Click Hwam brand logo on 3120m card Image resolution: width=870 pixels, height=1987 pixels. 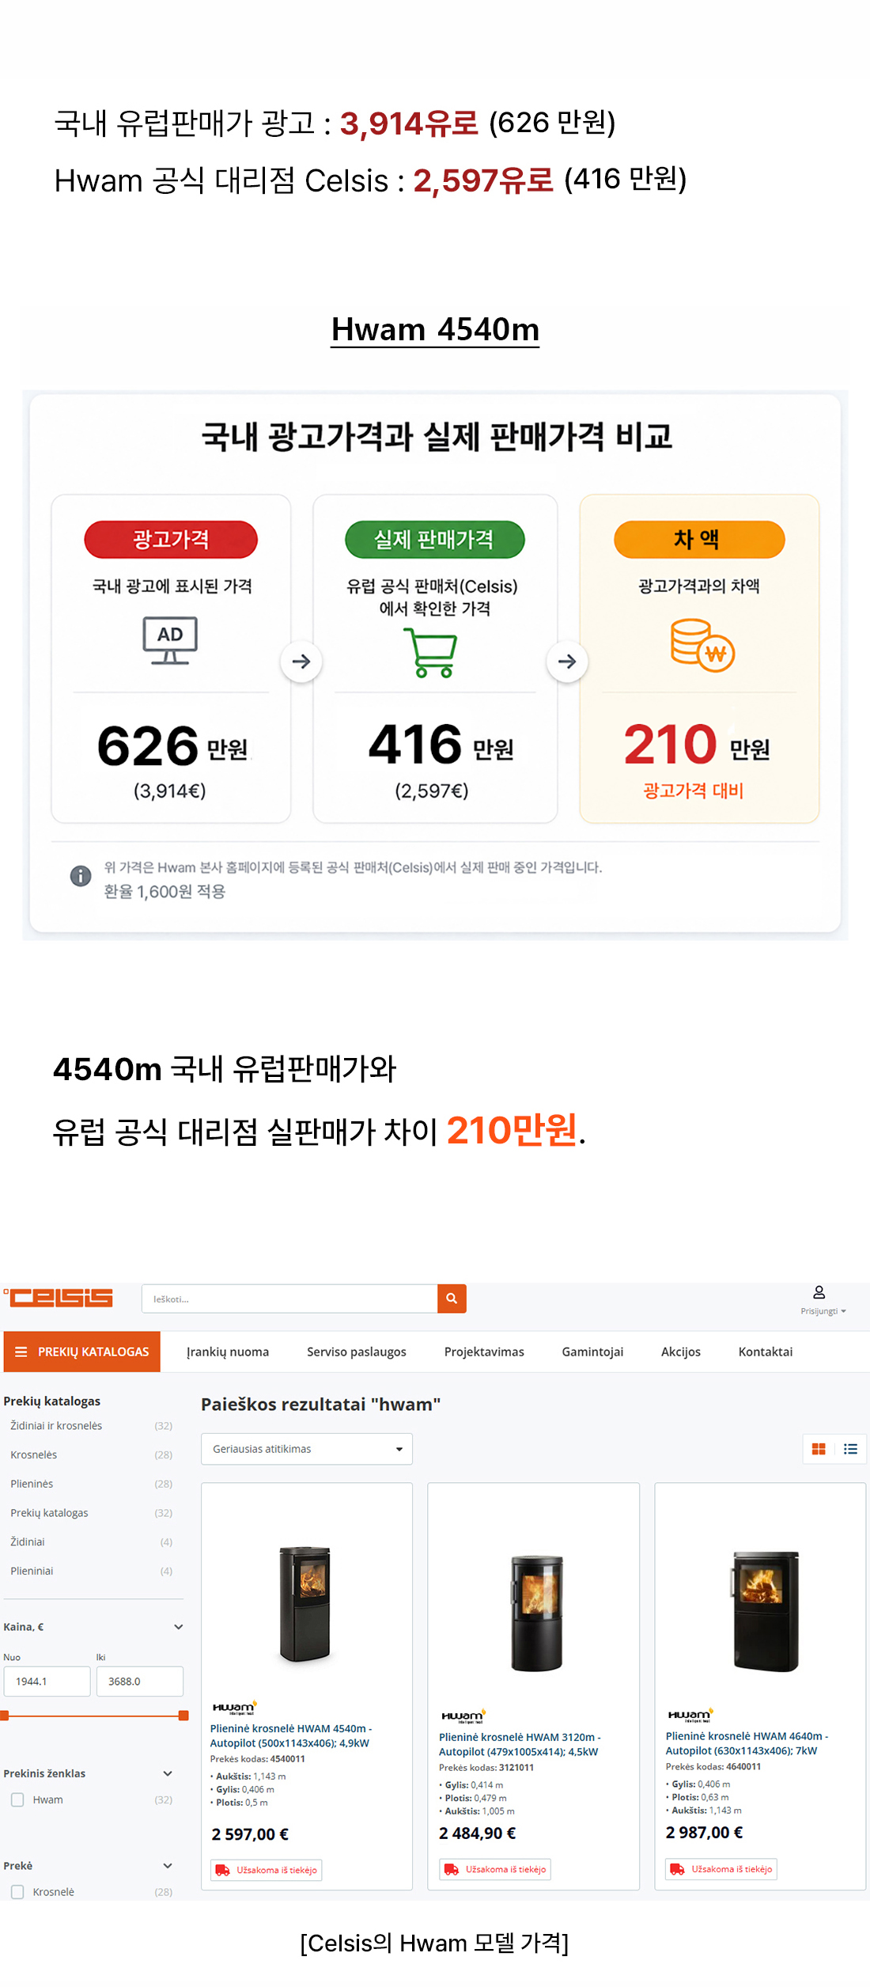pos(463,1716)
